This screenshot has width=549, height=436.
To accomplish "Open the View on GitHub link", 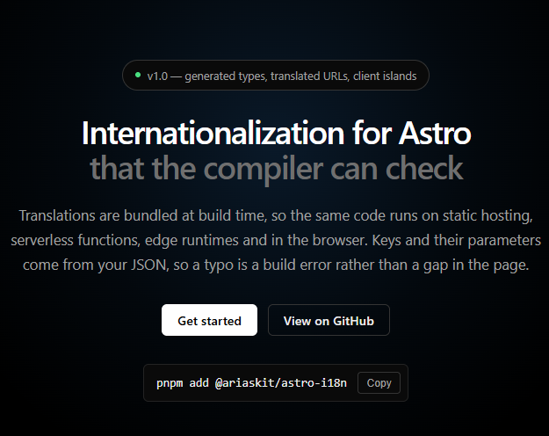I will (x=329, y=320).
